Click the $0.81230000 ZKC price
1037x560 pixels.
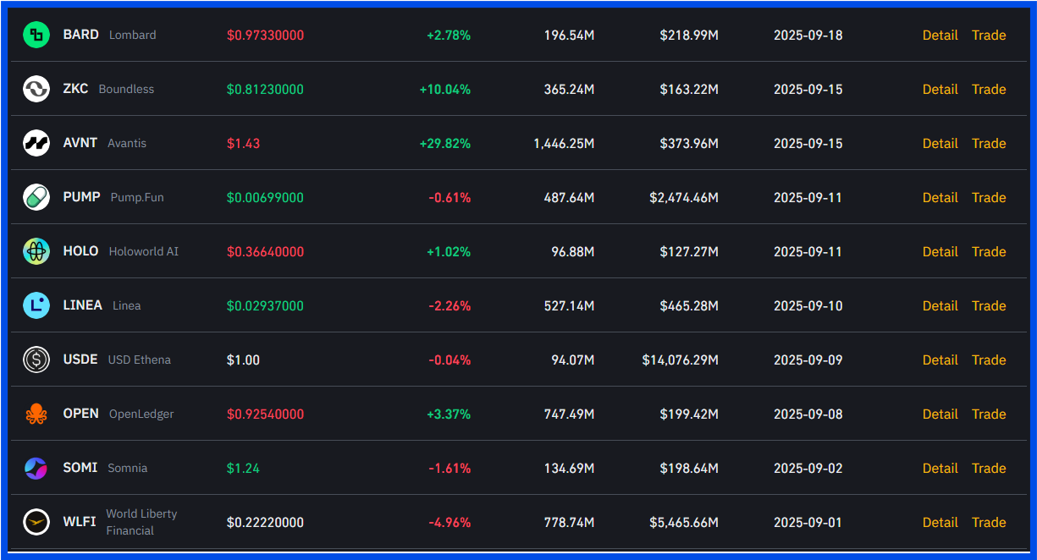coord(265,90)
